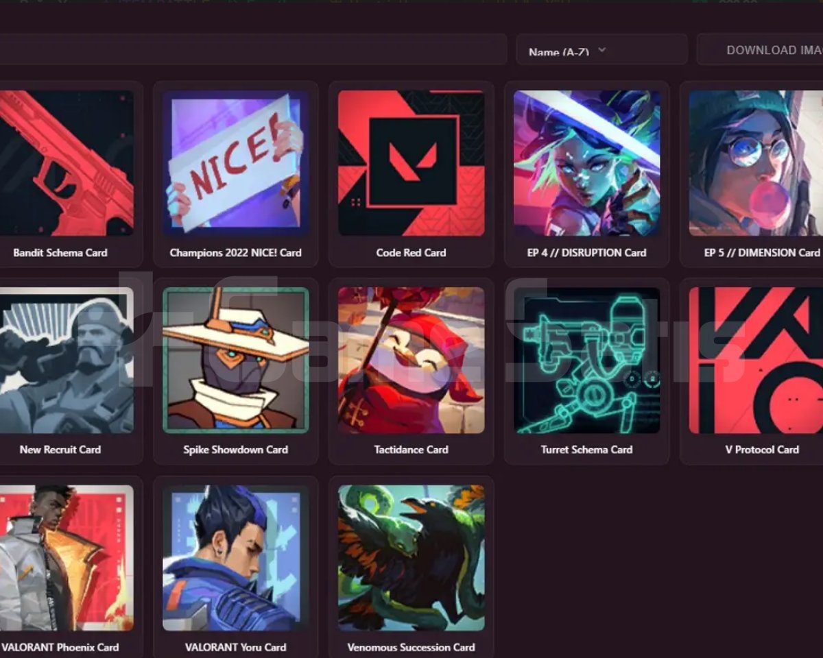Screen dimensions: 823x658
Task: Pick the VALORANT Yoru Card thumbnail
Action: tap(235, 558)
